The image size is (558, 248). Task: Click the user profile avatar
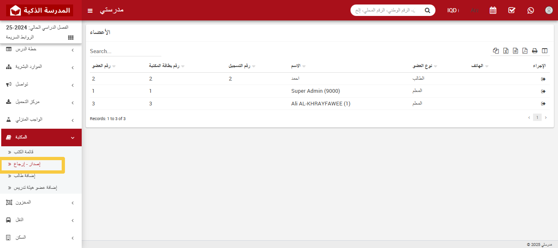[x=549, y=10]
